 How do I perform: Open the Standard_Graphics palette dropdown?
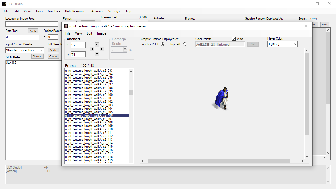pos(24,50)
